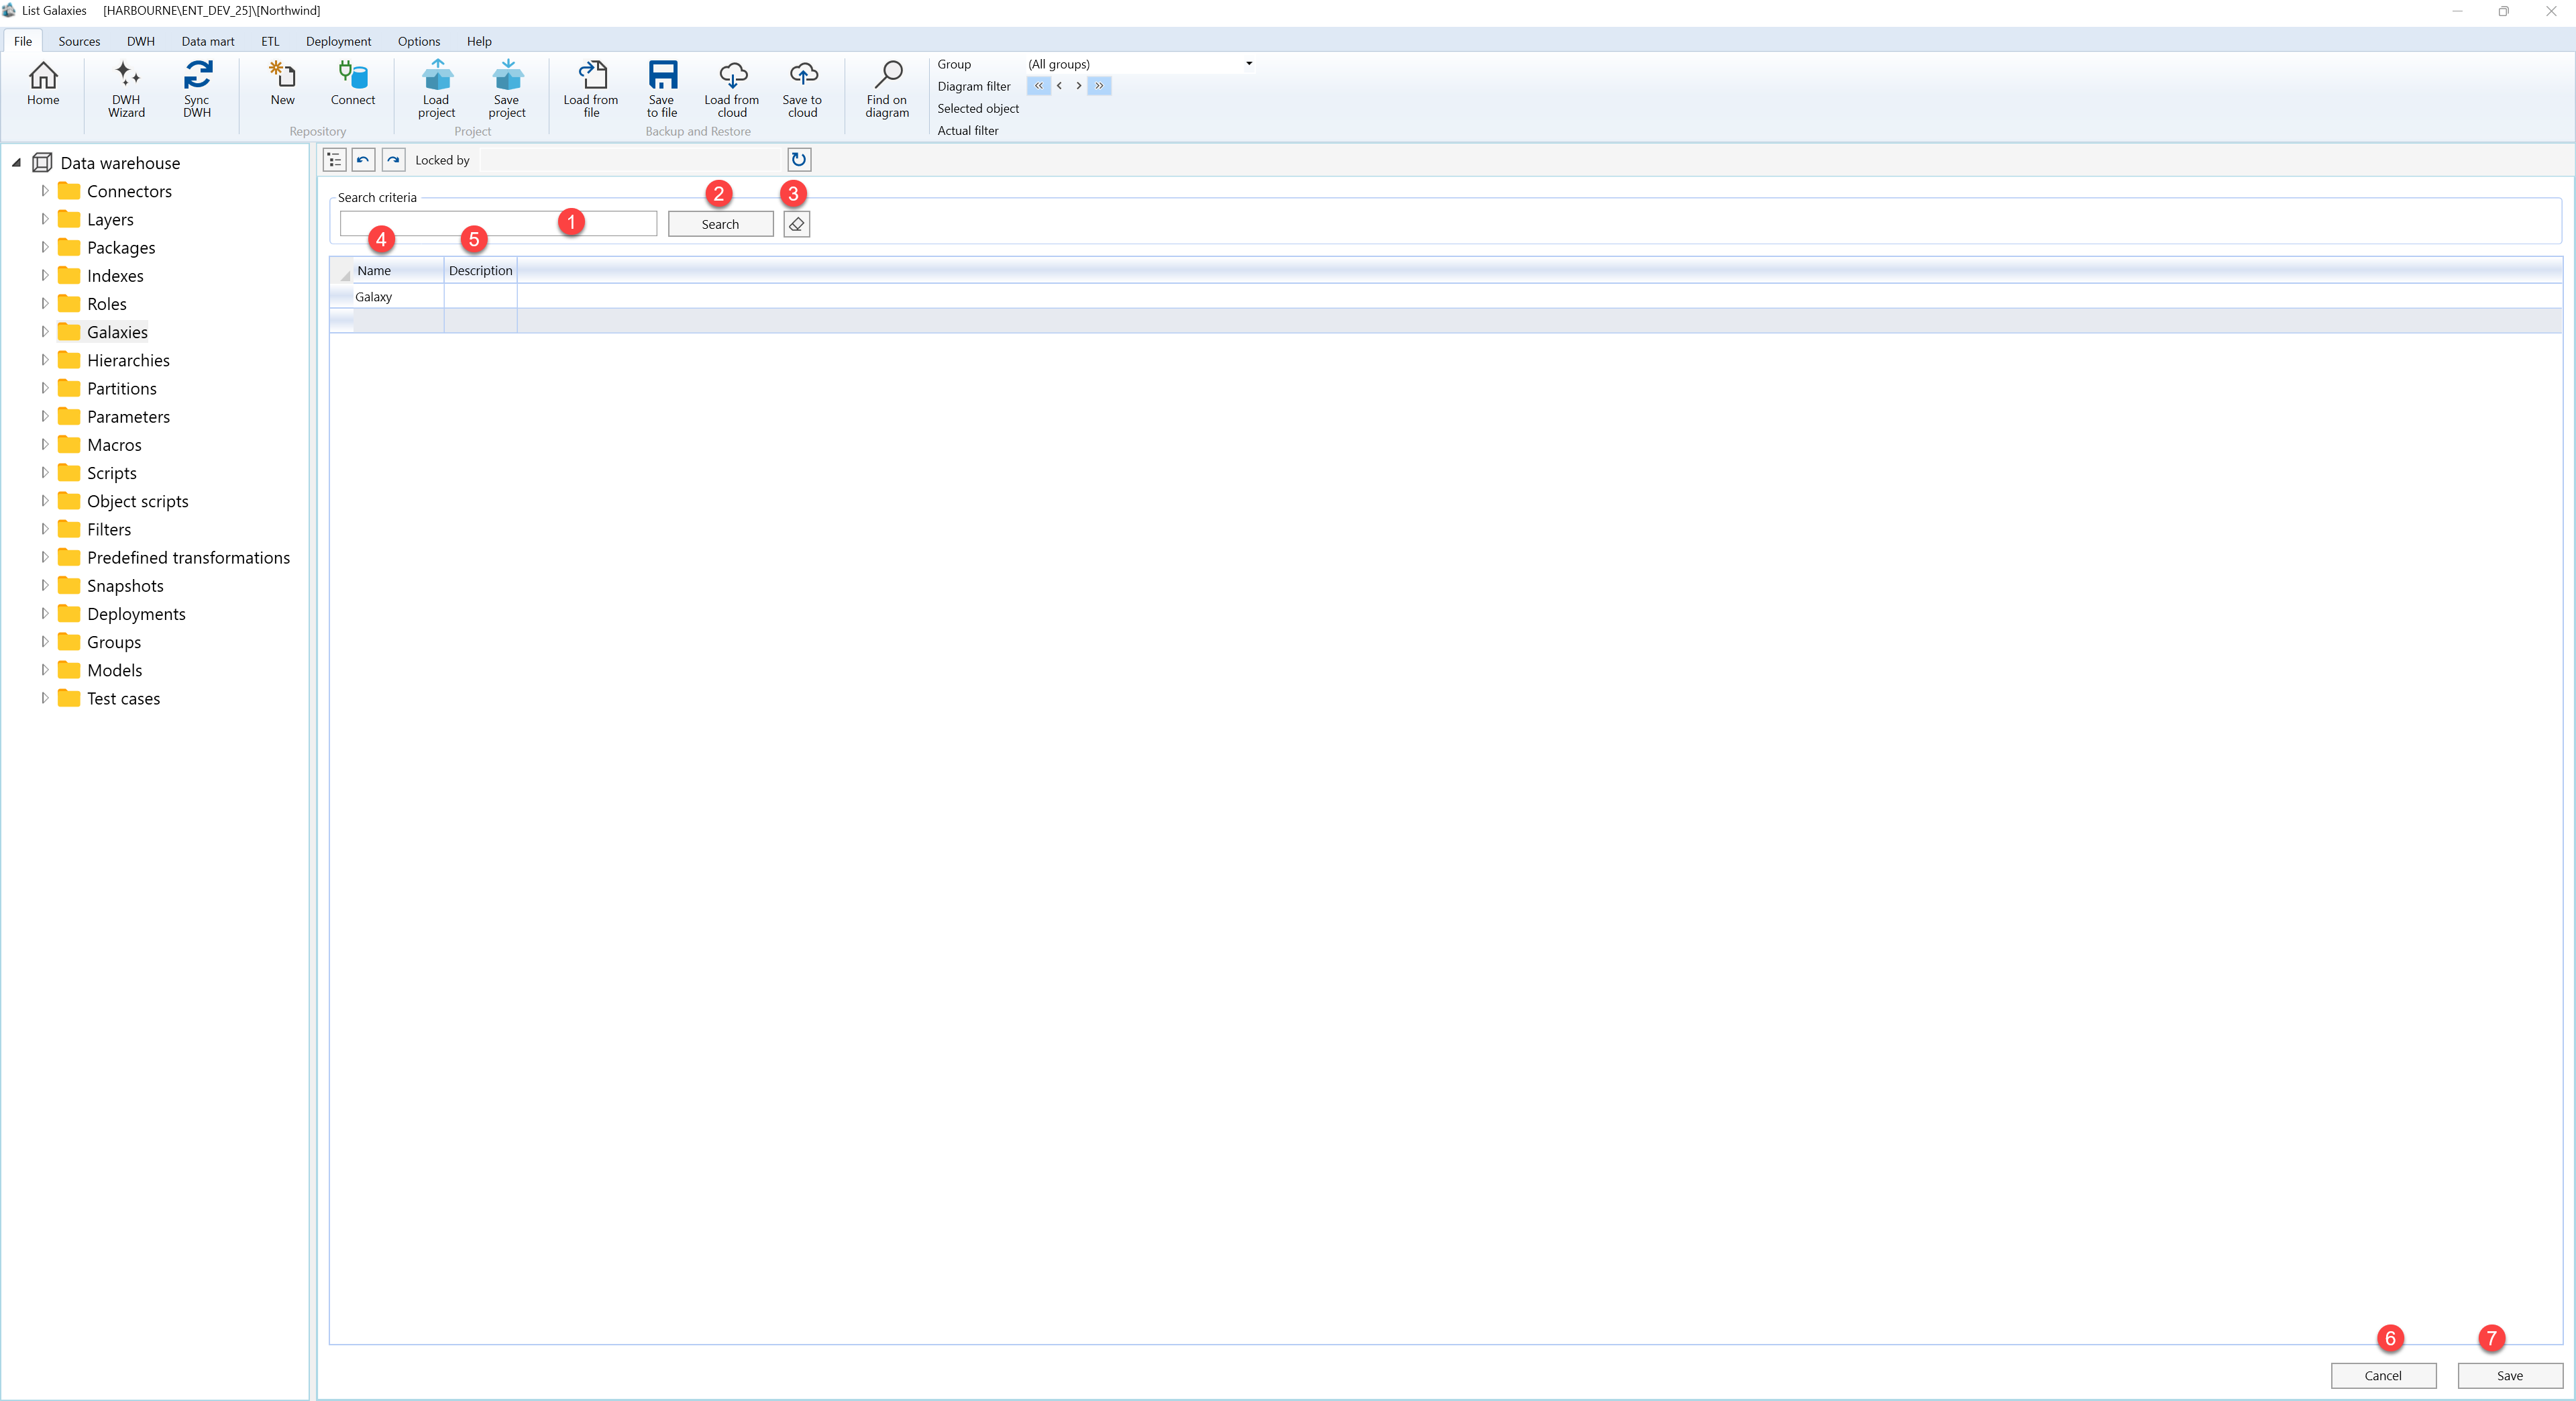Expand the Layers node
This screenshot has height=1401, width=2576.
tap(45, 219)
